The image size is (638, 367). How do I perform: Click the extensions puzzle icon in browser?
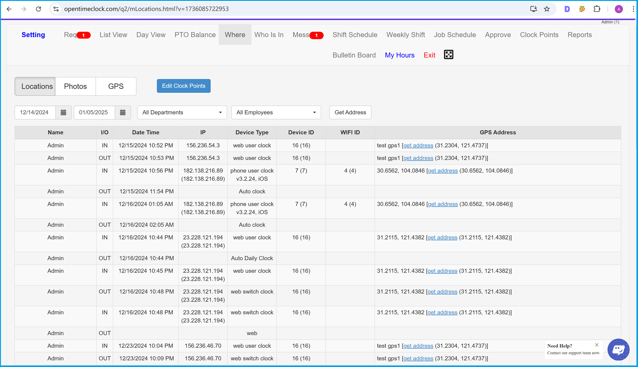(597, 9)
